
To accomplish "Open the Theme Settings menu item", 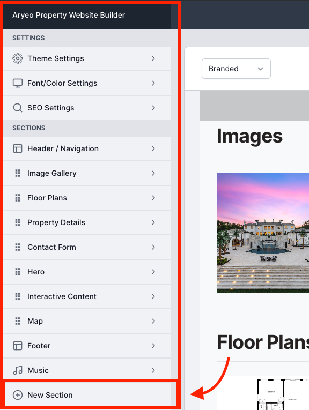I will point(87,58).
